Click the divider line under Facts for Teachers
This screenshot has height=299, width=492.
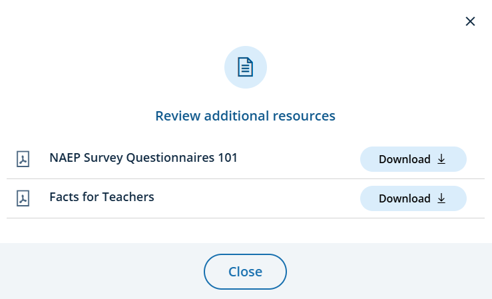[x=246, y=218]
